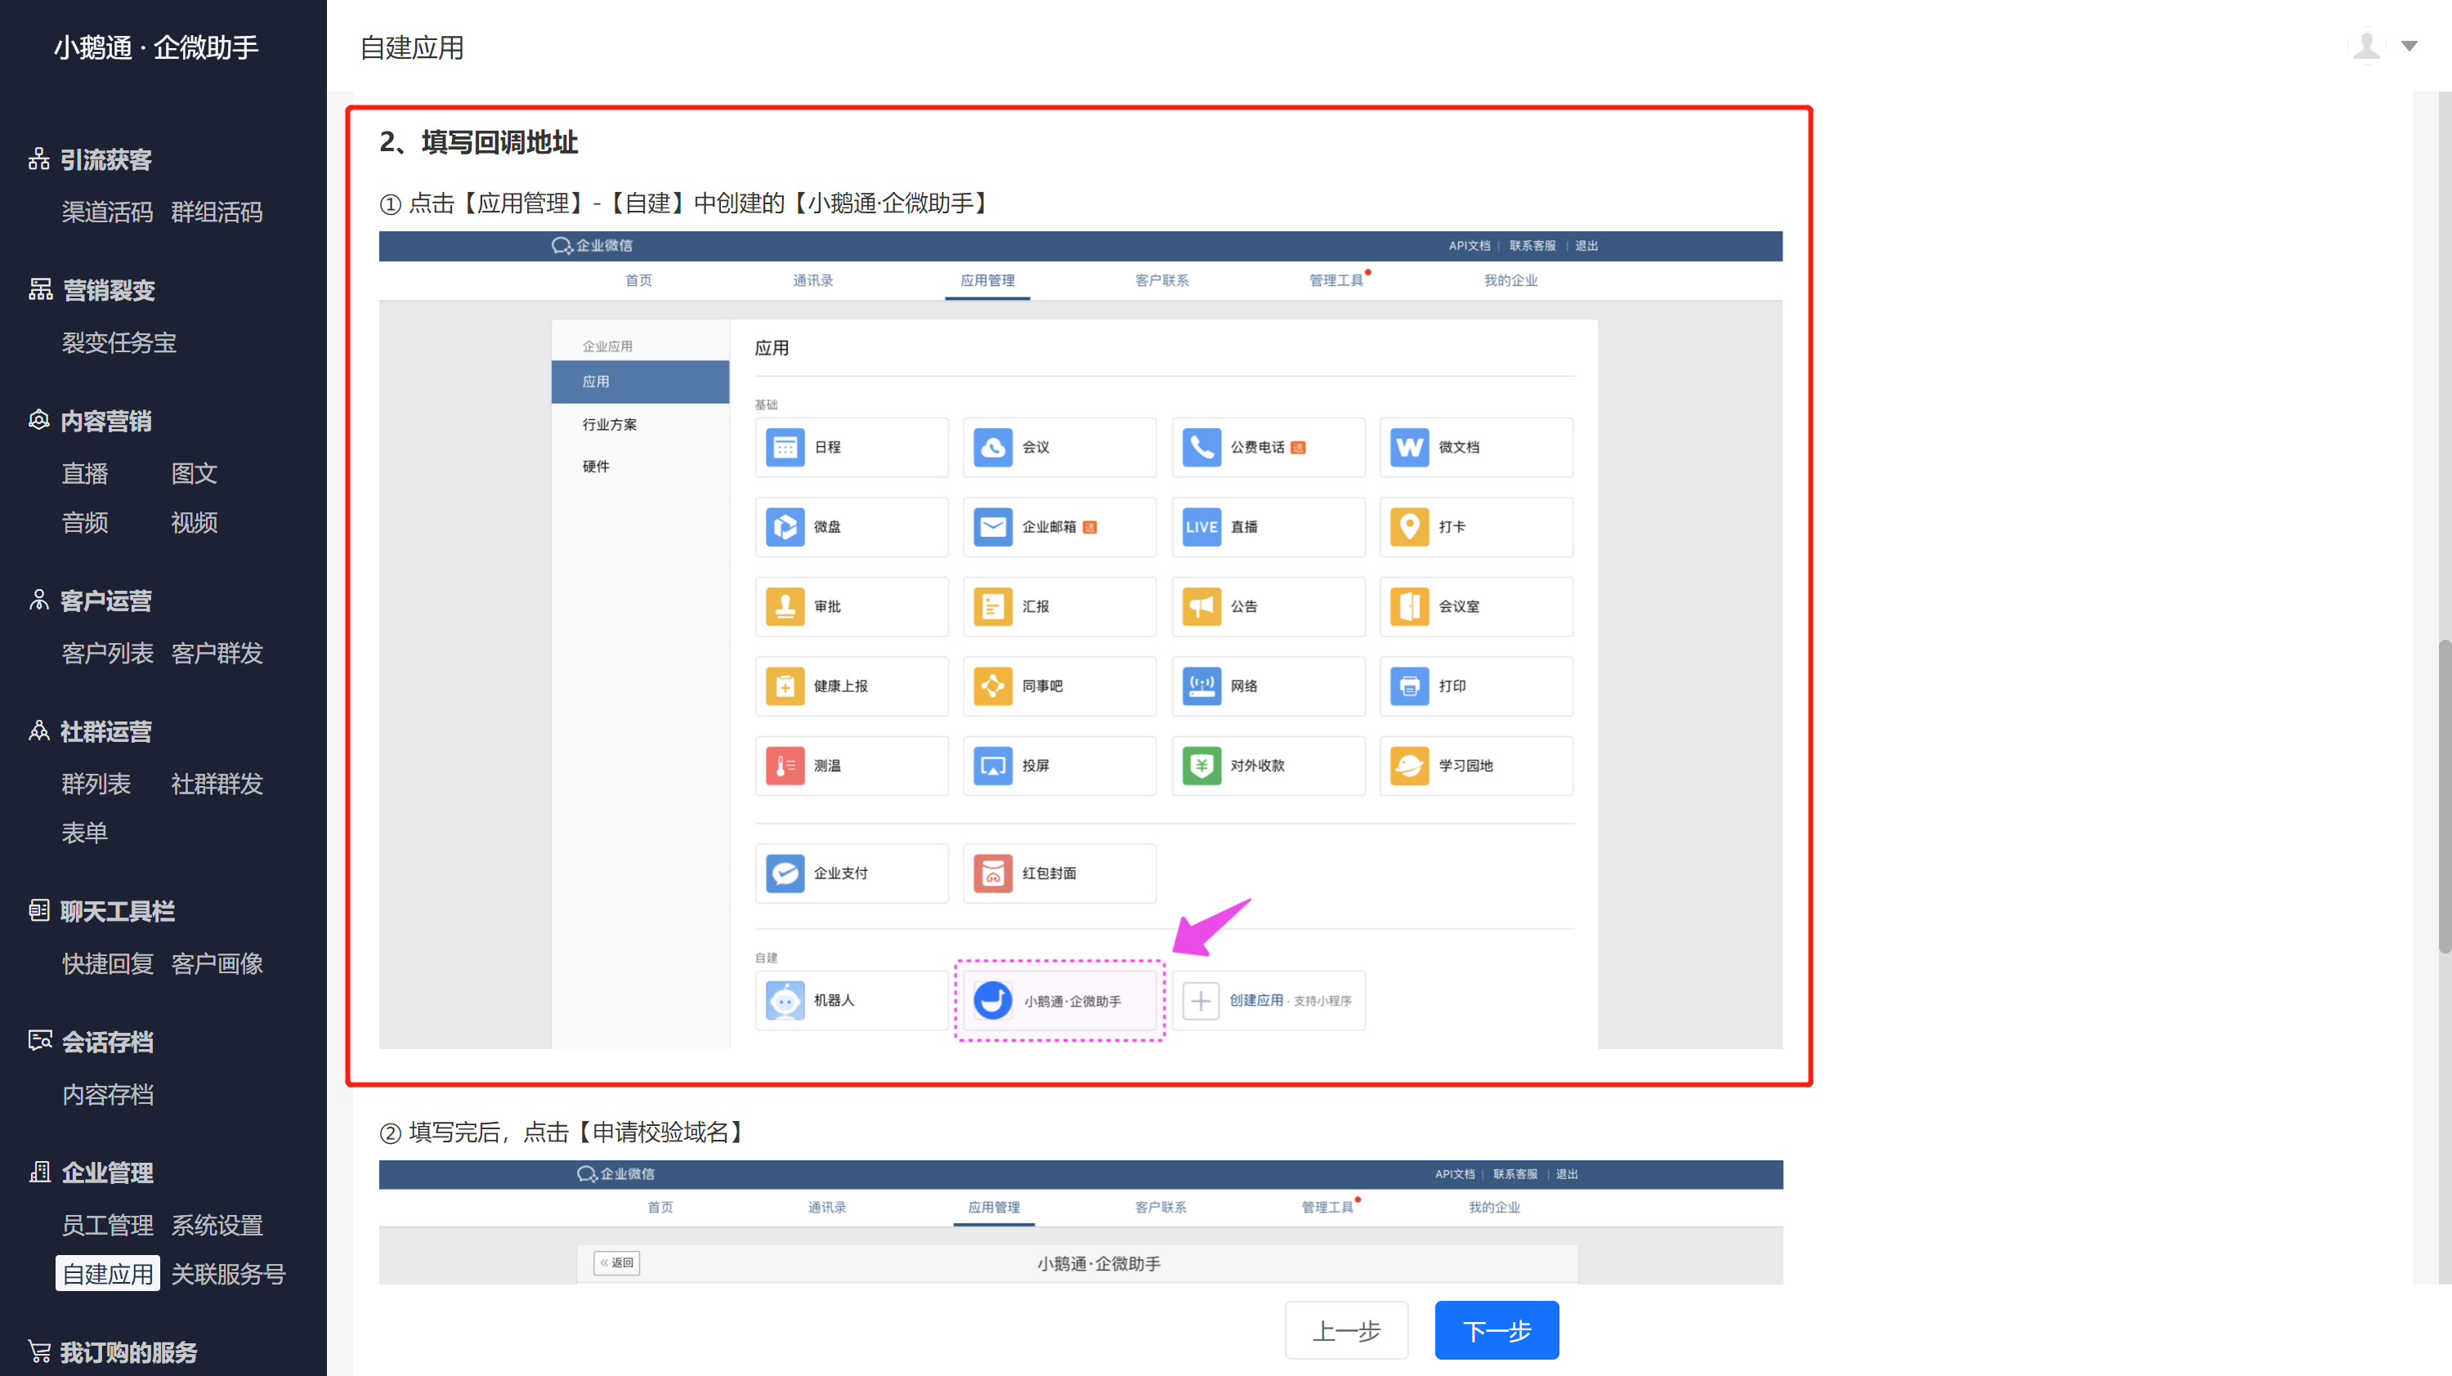
Task: Open 客户列表 in the sidebar
Action: (x=108, y=653)
